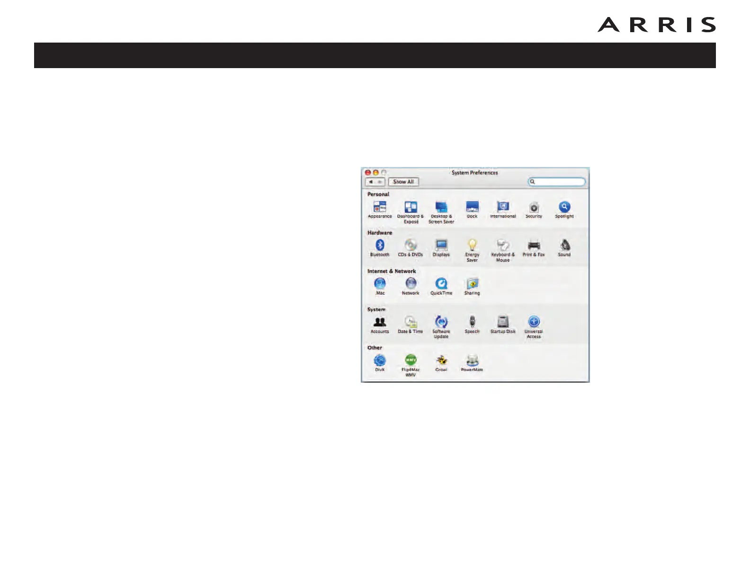Open Universal Access preferences

pyautogui.click(x=534, y=327)
